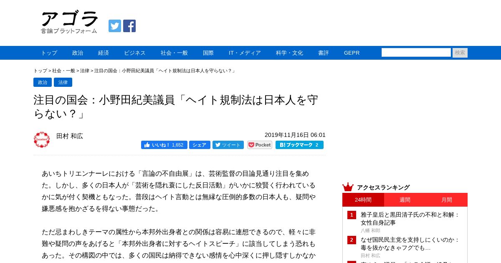Open the Facebook icon beside the site logo
This screenshot has height=263, width=501.
(x=129, y=26)
